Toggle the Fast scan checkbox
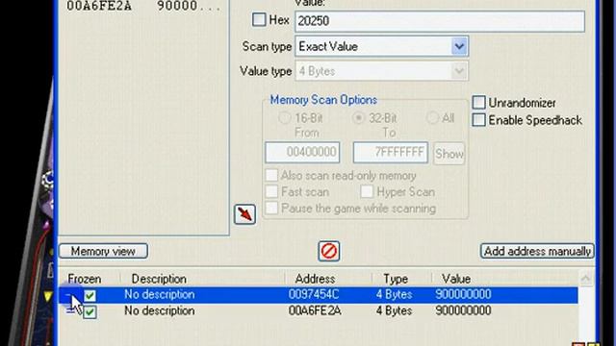This screenshot has width=616, height=346. tap(271, 191)
